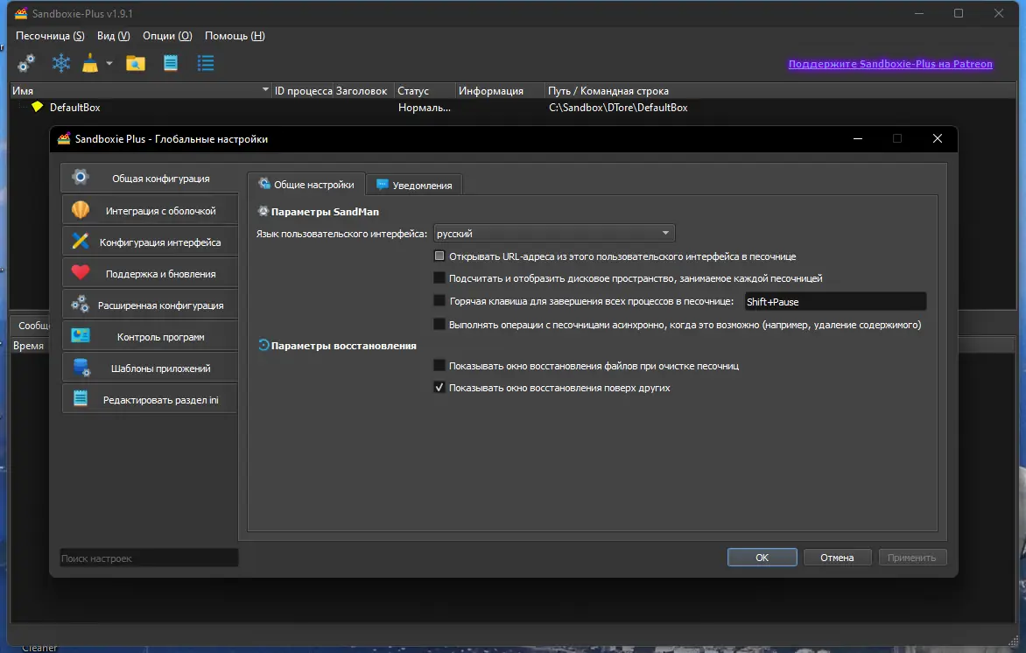Enable opening URL addresses in sandbox checkbox
This screenshot has height=653, width=1026.
coord(439,256)
